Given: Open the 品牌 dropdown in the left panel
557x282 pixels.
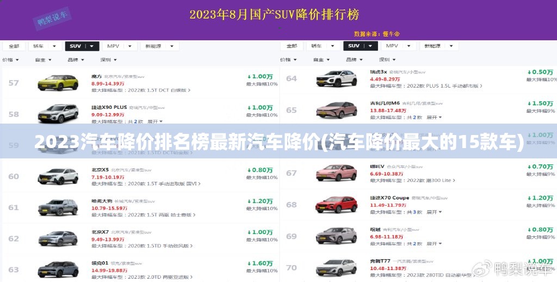Looking at the screenshot, I should (x=76, y=60).
